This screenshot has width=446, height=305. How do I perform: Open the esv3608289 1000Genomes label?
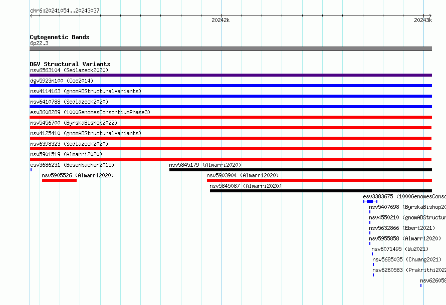(90, 112)
